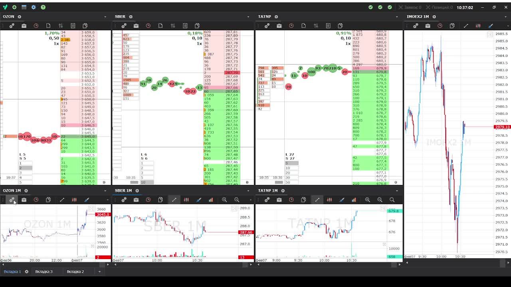Close the volume subpanel on TATNP 1M chart
Screen dimensions: 511x287
click(x=384, y=244)
